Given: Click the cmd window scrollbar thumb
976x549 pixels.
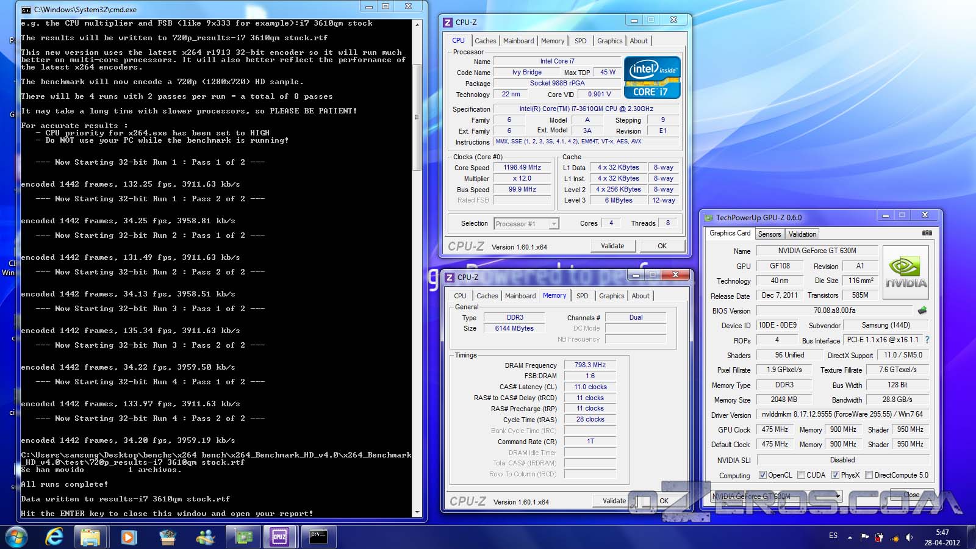Looking at the screenshot, I should 418,117.
